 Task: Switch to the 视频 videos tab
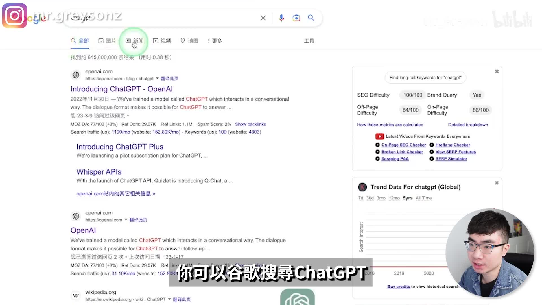(162, 41)
